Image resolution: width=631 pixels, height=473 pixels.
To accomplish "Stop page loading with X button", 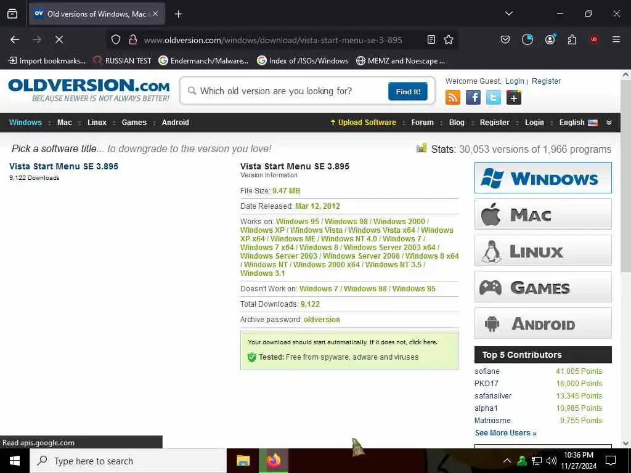I will tap(59, 39).
